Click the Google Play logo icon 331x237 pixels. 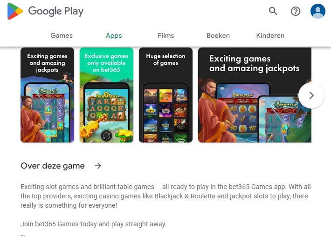coord(15,11)
